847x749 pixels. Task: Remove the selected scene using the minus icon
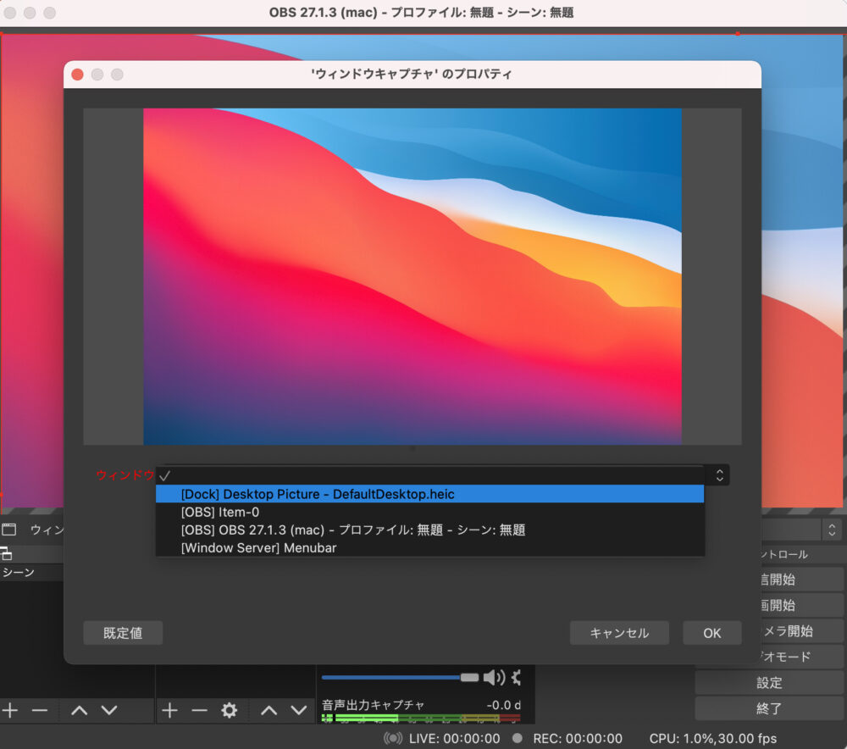pyautogui.click(x=39, y=710)
